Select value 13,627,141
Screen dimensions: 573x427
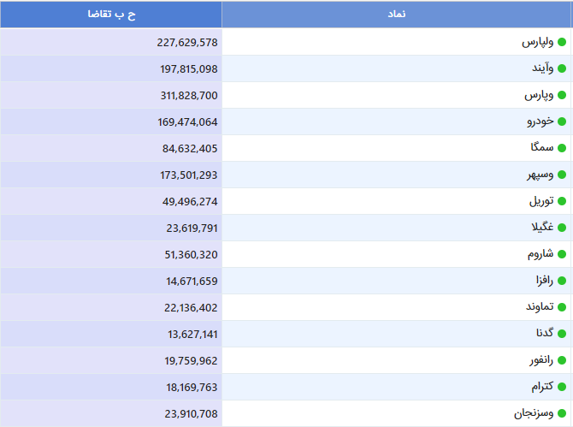[x=192, y=335]
